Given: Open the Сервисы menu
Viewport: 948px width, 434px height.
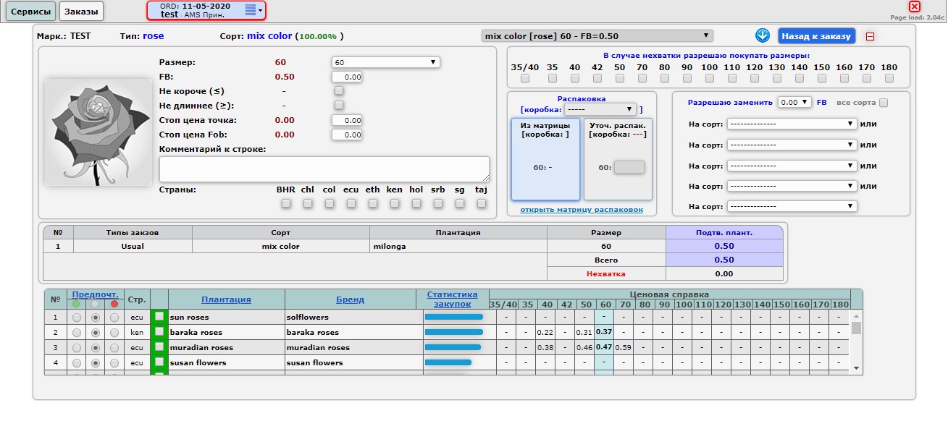Looking at the screenshot, I should (x=30, y=11).
